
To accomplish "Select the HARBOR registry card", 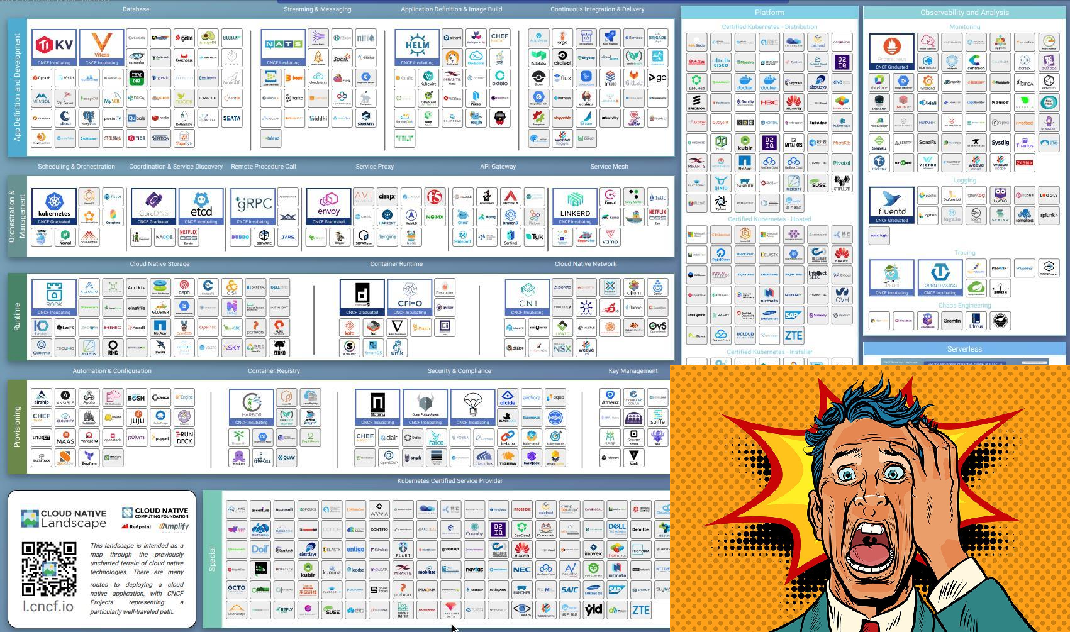I will tap(251, 407).
